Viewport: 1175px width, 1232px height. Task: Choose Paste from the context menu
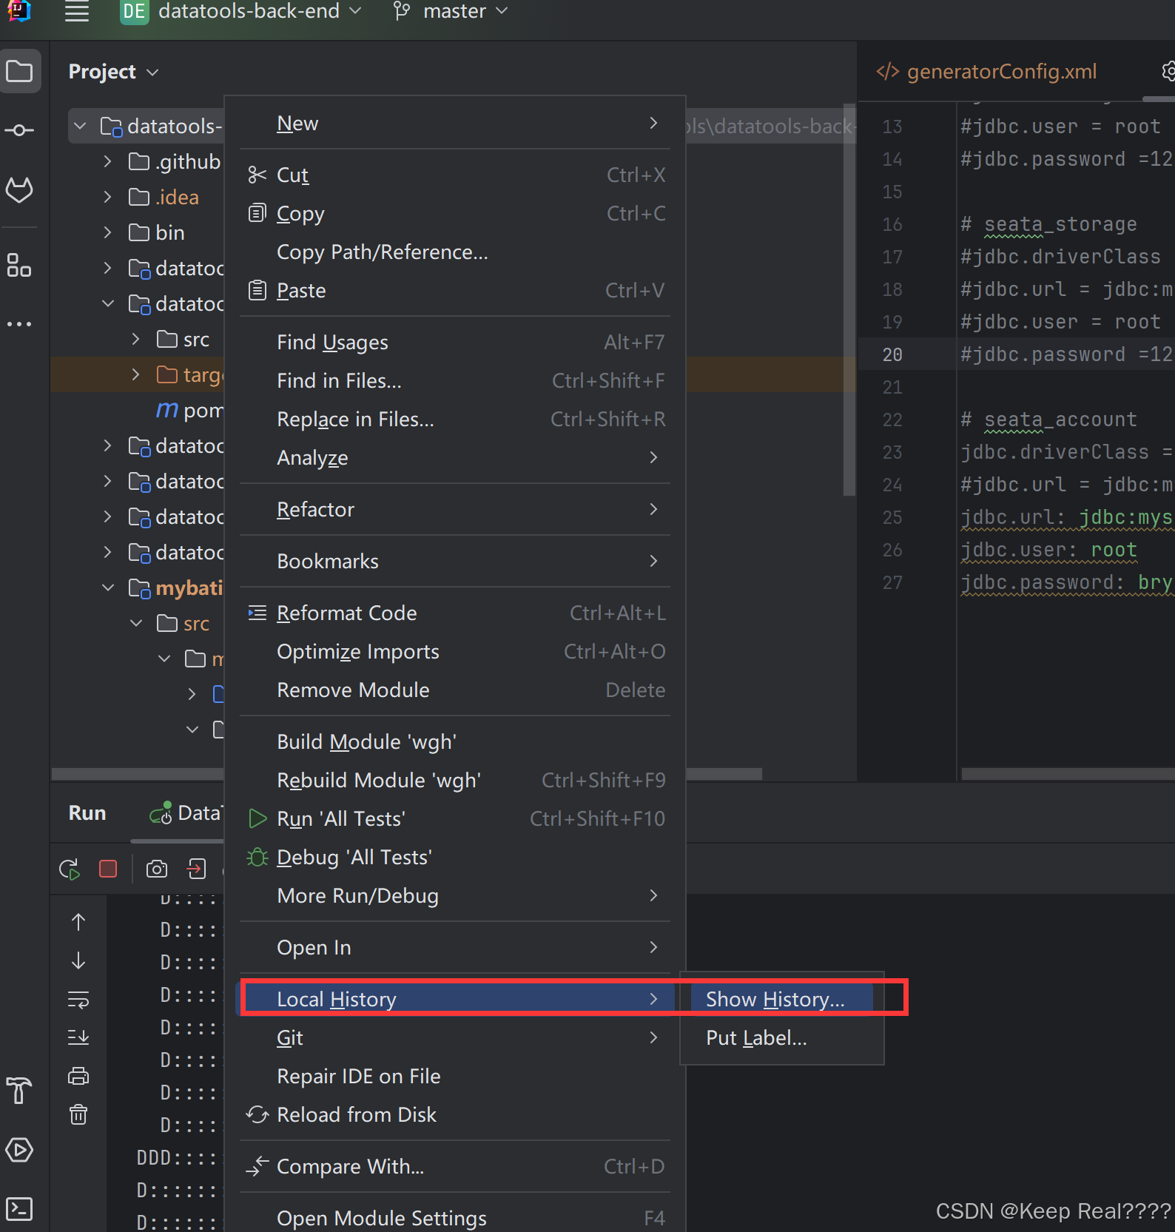(x=455, y=291)
